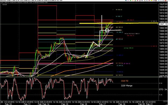
Task: Click the 1916.00 price axis label
Action: tap(163, 10)
